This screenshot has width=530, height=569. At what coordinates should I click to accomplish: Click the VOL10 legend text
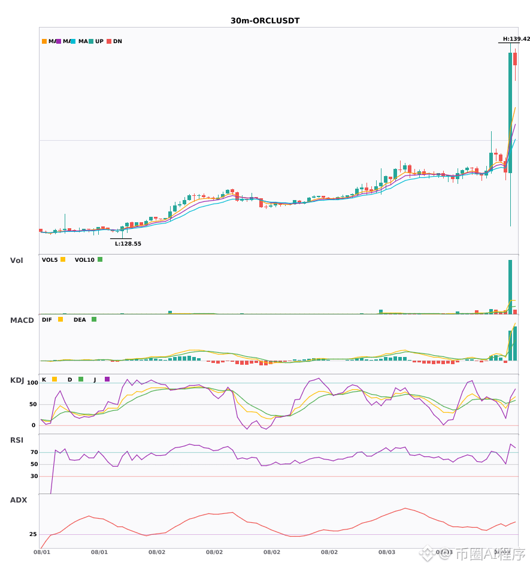(84, 260)
